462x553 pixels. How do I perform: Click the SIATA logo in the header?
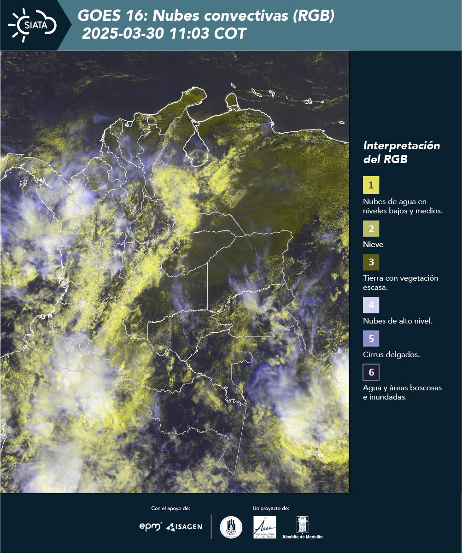[32, 25]
